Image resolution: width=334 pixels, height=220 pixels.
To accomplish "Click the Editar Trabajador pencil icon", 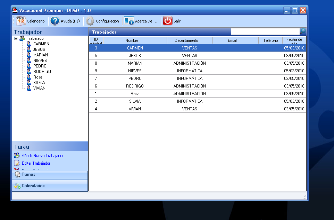I will click(x=17, y=163).
